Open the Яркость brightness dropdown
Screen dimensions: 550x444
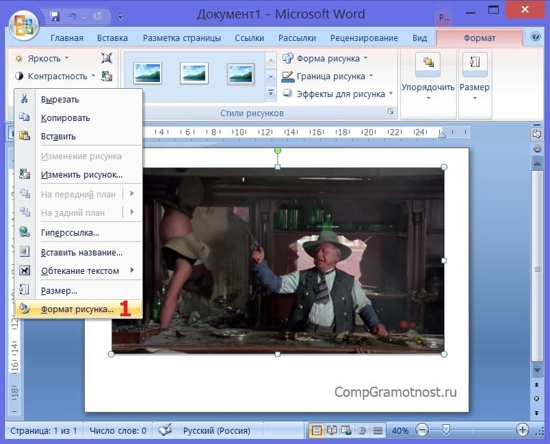(x=42, y=58)
